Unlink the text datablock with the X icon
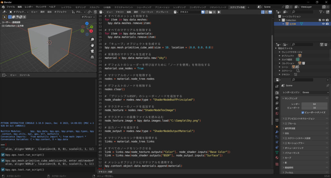 (214, 12)
